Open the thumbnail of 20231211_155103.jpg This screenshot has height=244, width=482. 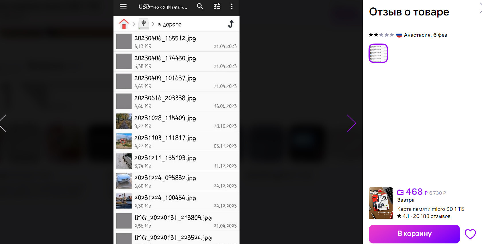pos(124,161)
